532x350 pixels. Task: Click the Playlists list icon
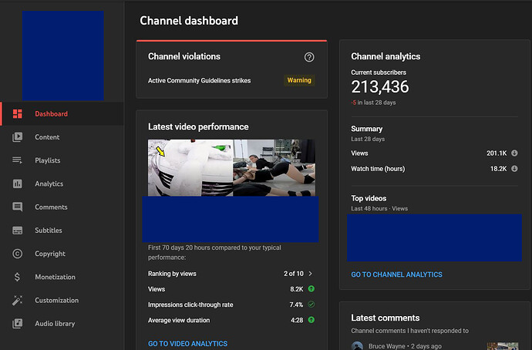(x=17, y=160)
